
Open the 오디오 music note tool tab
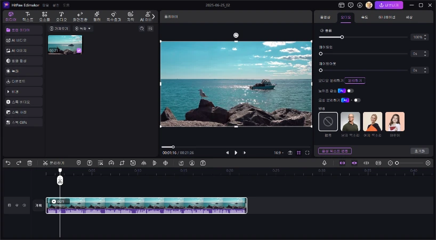pyautogui.click(x=61, y=17)
